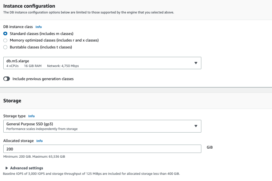Expand the Advanced settings section
The height and width of the screenshot is (181, 272).
coord(26,168)
